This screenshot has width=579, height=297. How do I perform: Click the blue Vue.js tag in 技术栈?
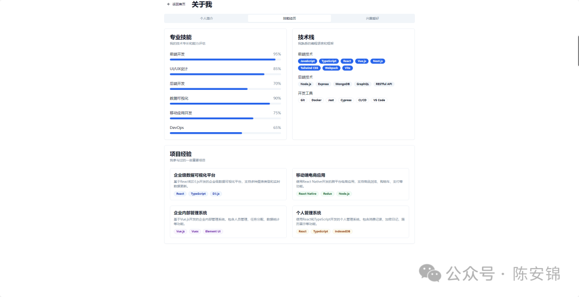click(361, 61)
